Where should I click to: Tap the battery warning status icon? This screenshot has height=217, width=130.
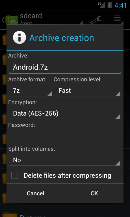point(110,5)
